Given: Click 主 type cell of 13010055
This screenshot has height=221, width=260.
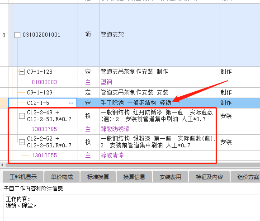Looking at the screenshot, I should point(88,155).
